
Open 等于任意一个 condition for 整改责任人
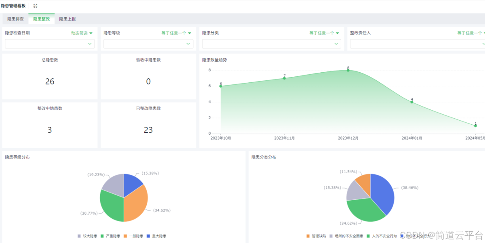(471, 33)
